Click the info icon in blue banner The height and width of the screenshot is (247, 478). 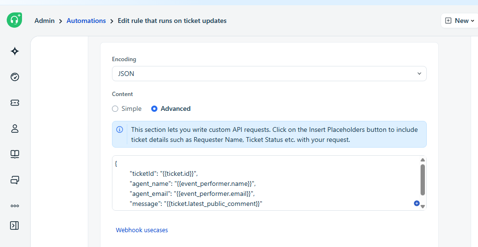(120, 130)
